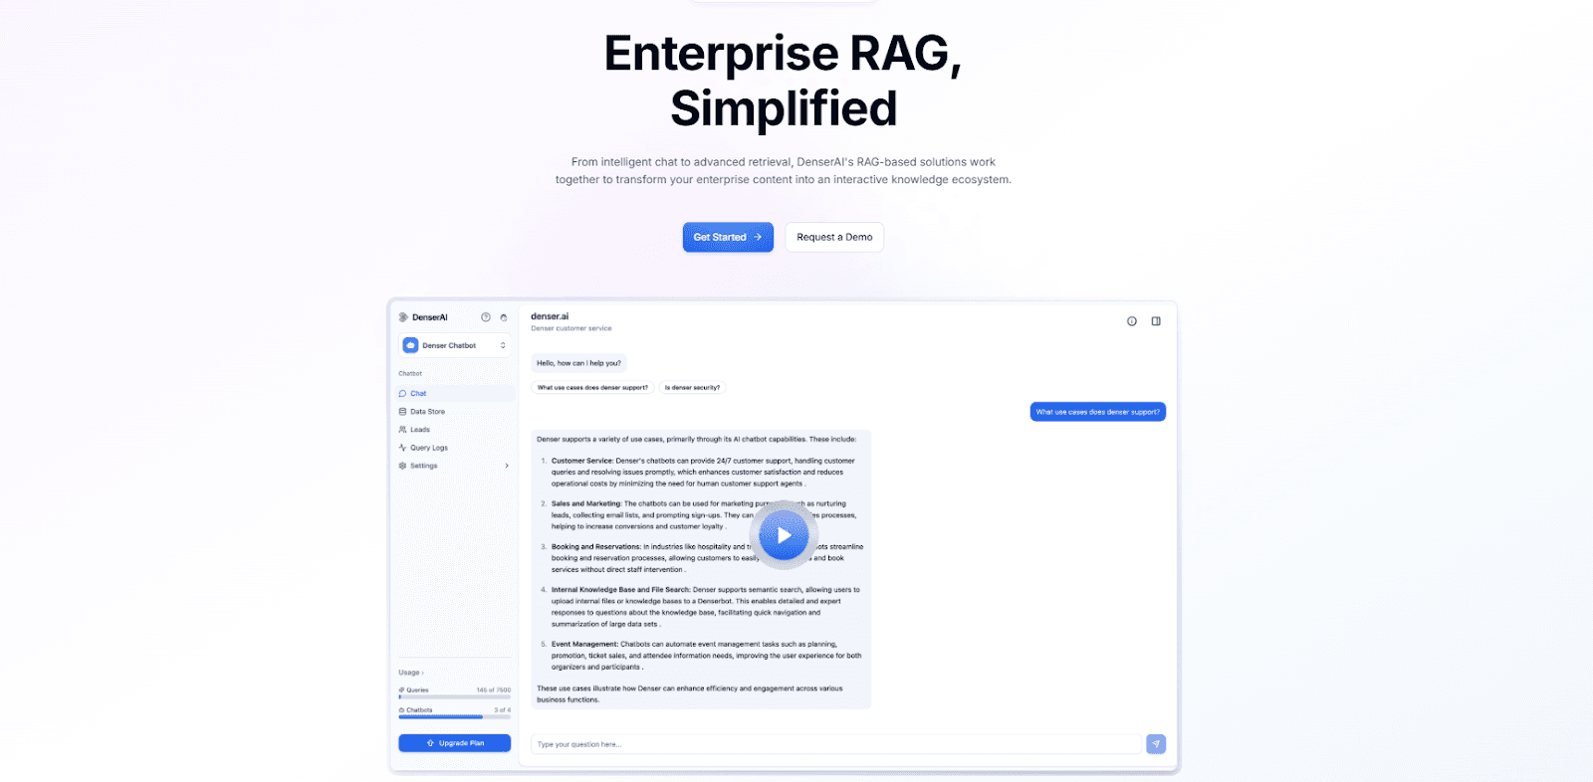Click the Chat speech bubble icon
Image resolution: width=1593 pixels, height=782 pixels.
click(x=402, y=393)
